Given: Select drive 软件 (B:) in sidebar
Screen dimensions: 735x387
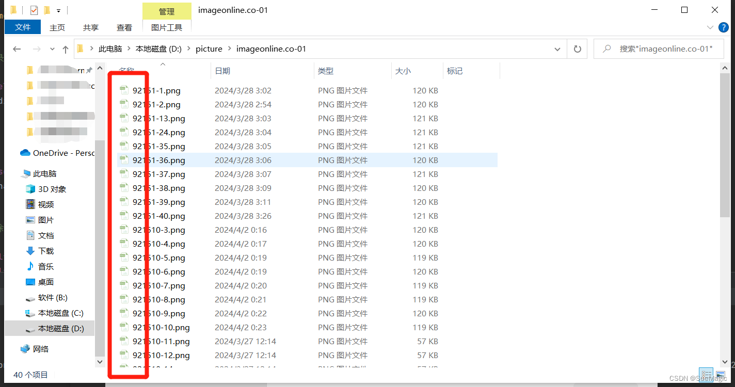Looking at the screenshot, I should tap(47, 298).
